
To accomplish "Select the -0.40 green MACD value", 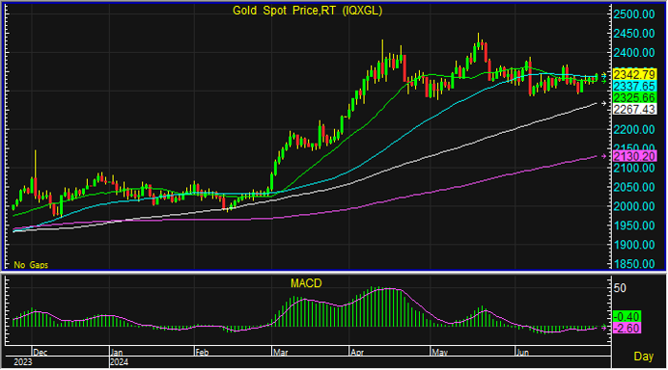I will (x=626, y=316).
